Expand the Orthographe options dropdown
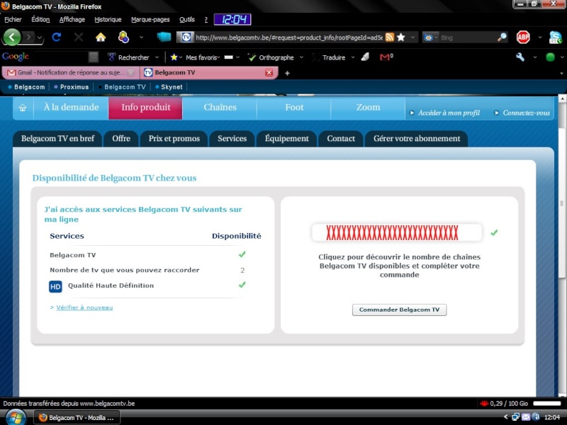 pos(301,57)
